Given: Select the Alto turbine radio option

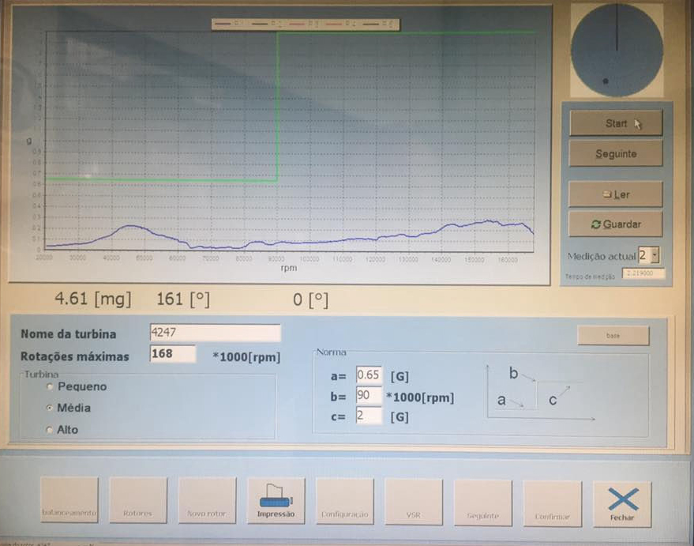Looking at the screenshot, I should pos(51,430).
